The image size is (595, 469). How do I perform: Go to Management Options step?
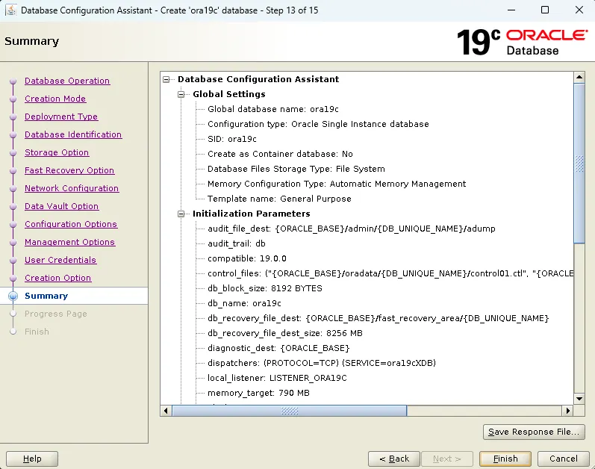(x=70, y=242)
